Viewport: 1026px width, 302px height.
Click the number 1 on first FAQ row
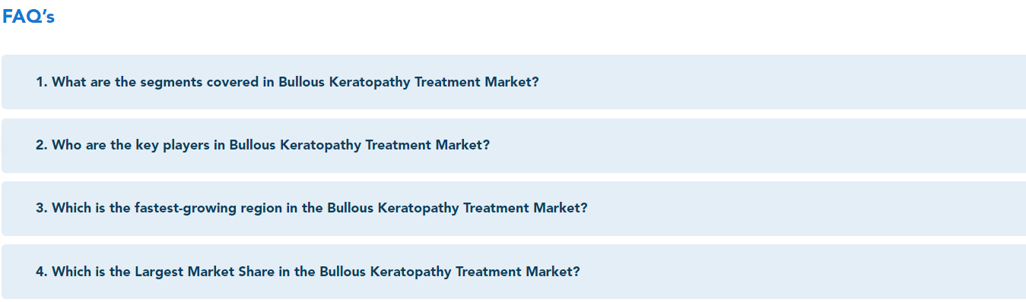(x=41, y=82)
